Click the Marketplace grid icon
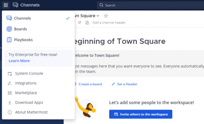The height and width of the screenshot is (124, 204). 10,93
